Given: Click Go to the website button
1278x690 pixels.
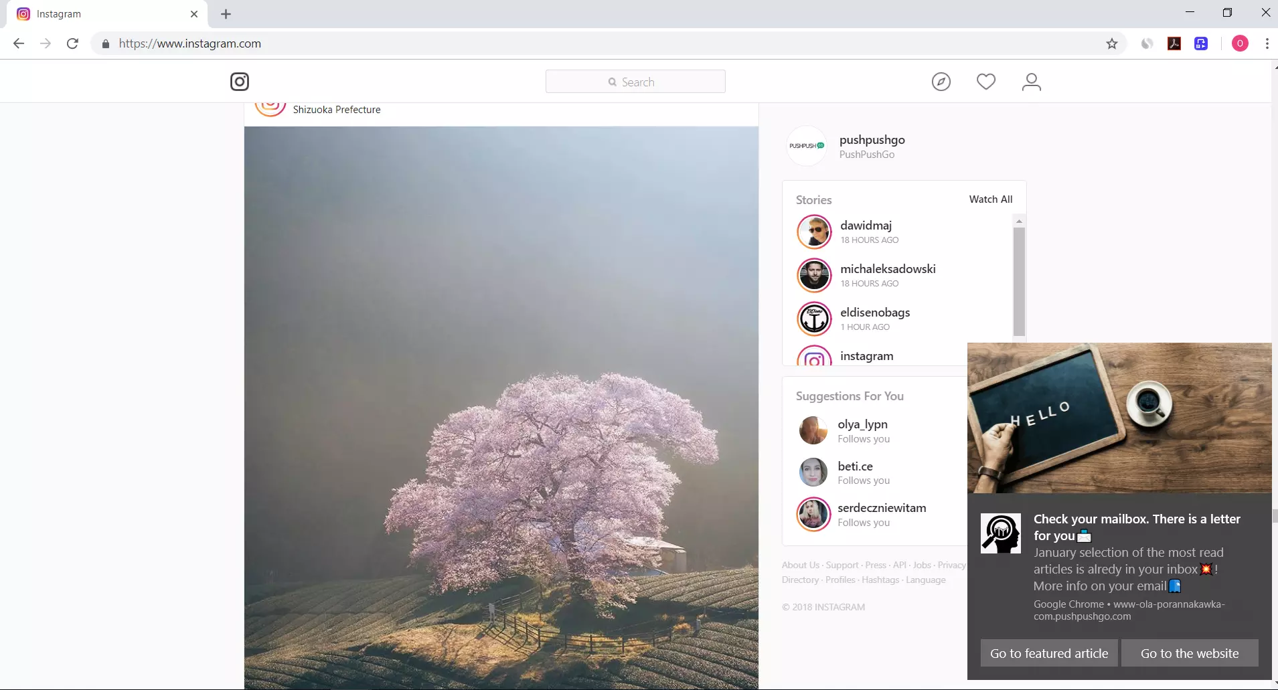Looking at the screenshot, I should (x=1190, y=653).
